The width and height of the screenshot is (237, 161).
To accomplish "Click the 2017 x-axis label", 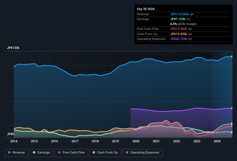I will point(75,141).
